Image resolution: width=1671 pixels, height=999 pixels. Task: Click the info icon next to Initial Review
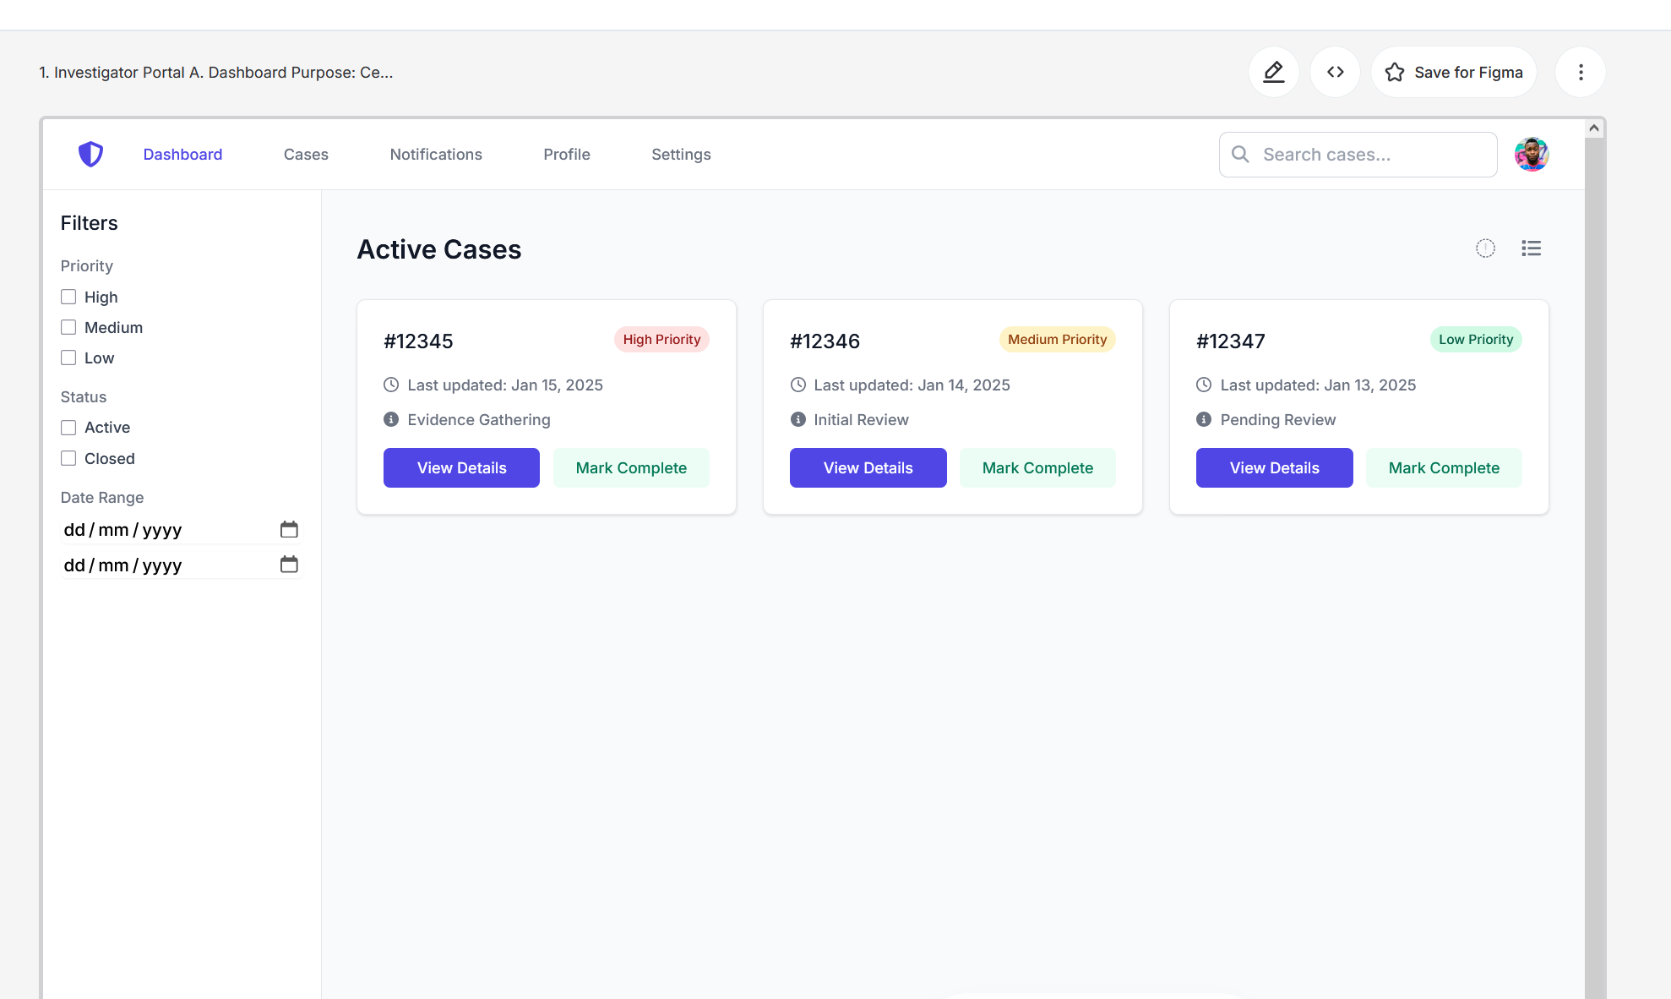pos(797,419)
